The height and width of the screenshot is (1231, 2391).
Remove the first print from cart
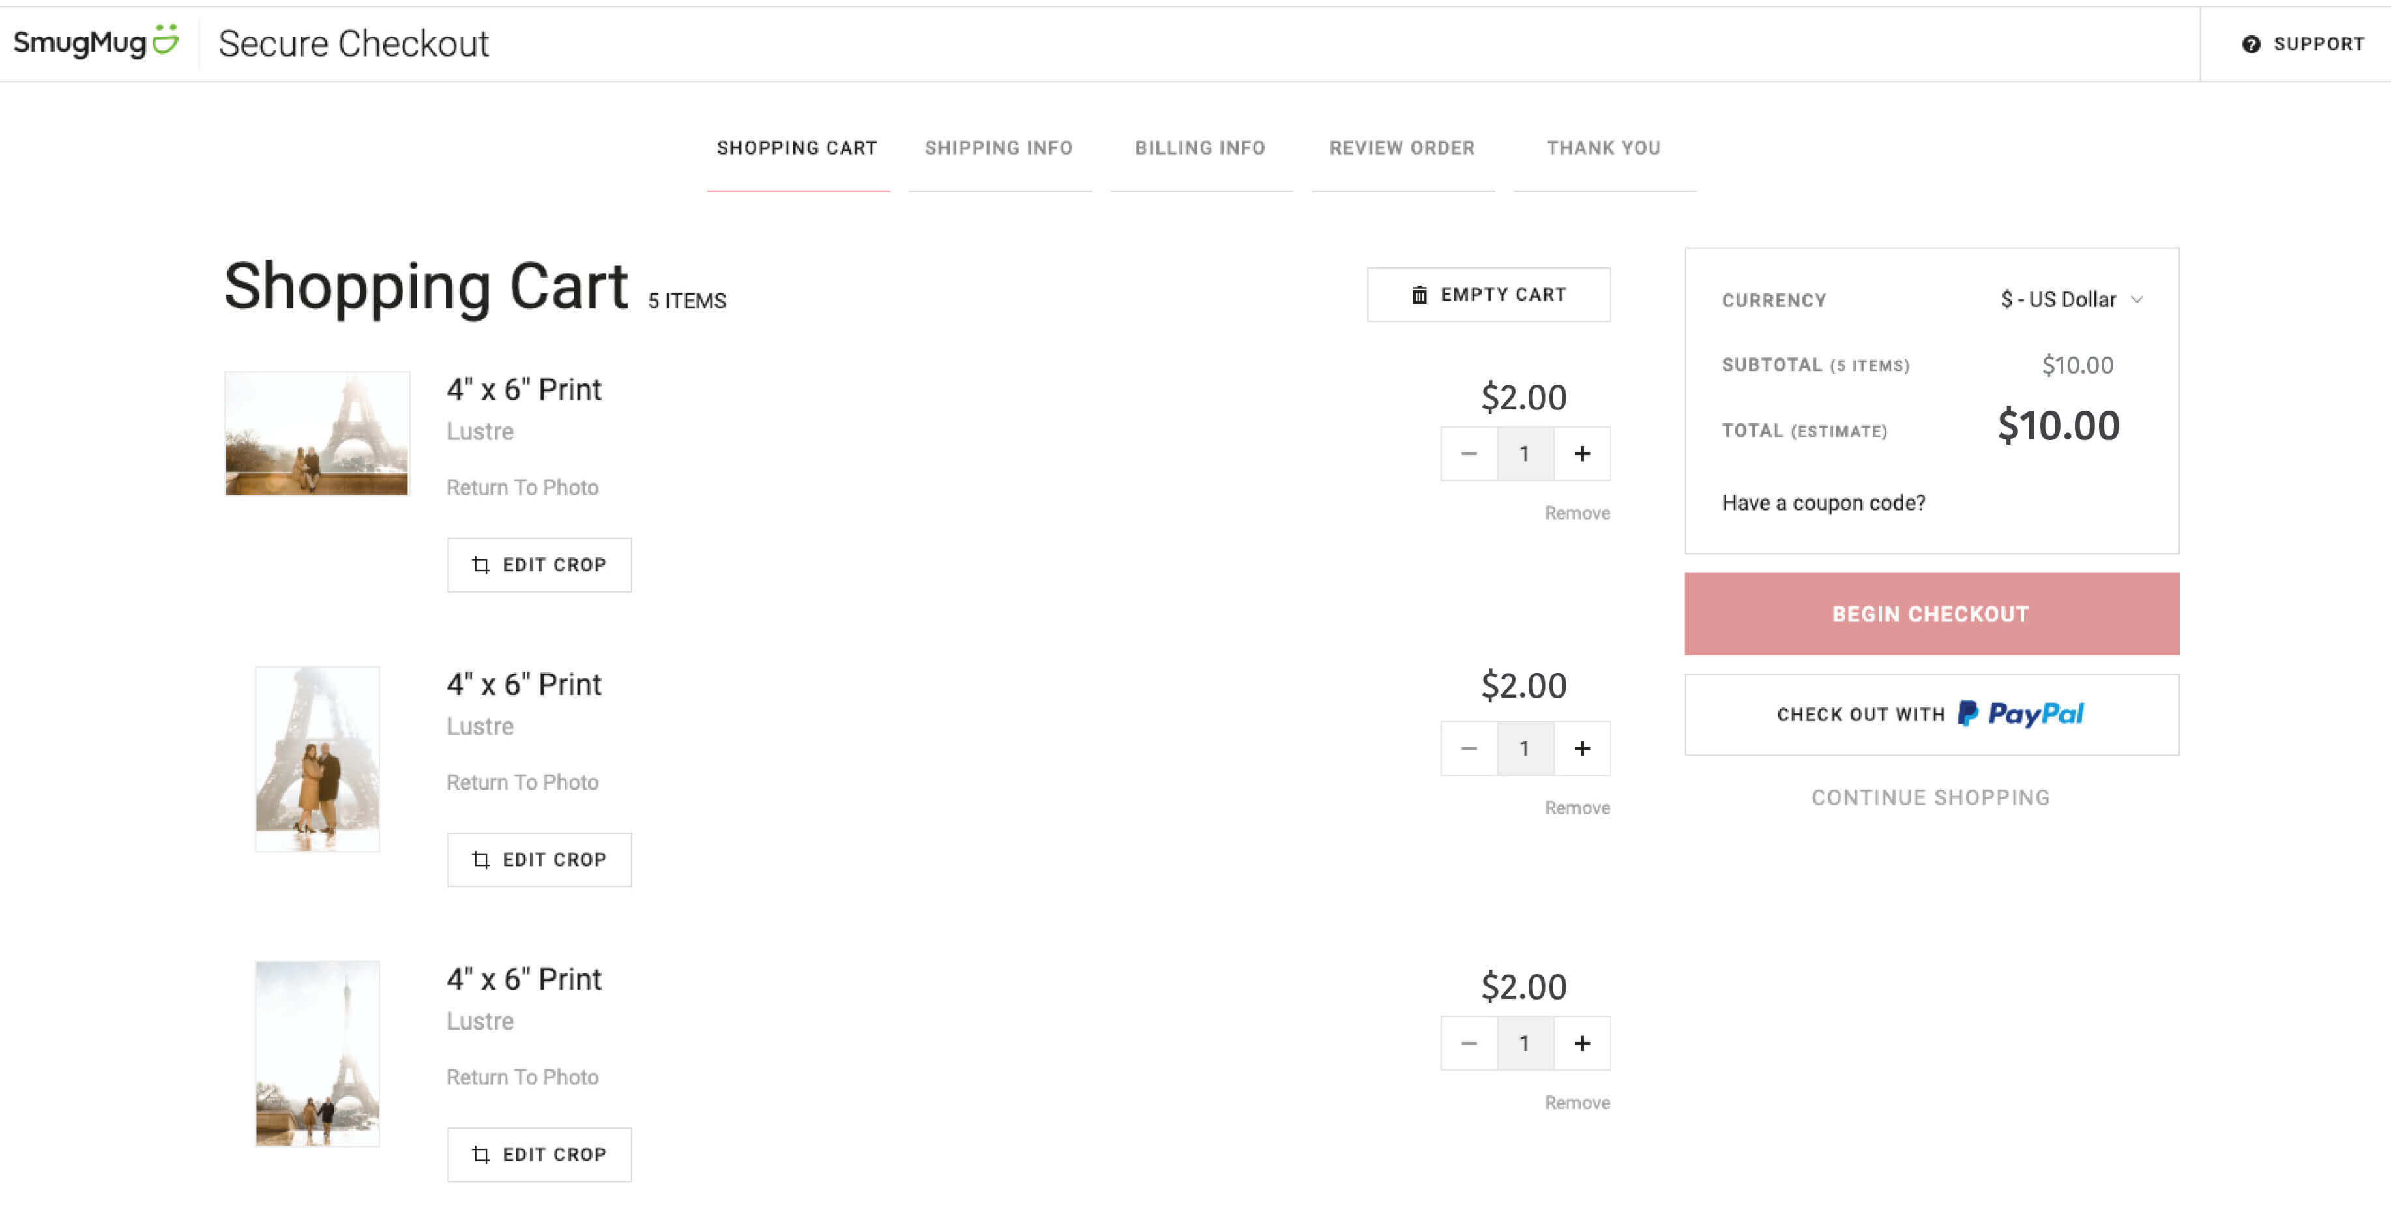(1577, 513)
